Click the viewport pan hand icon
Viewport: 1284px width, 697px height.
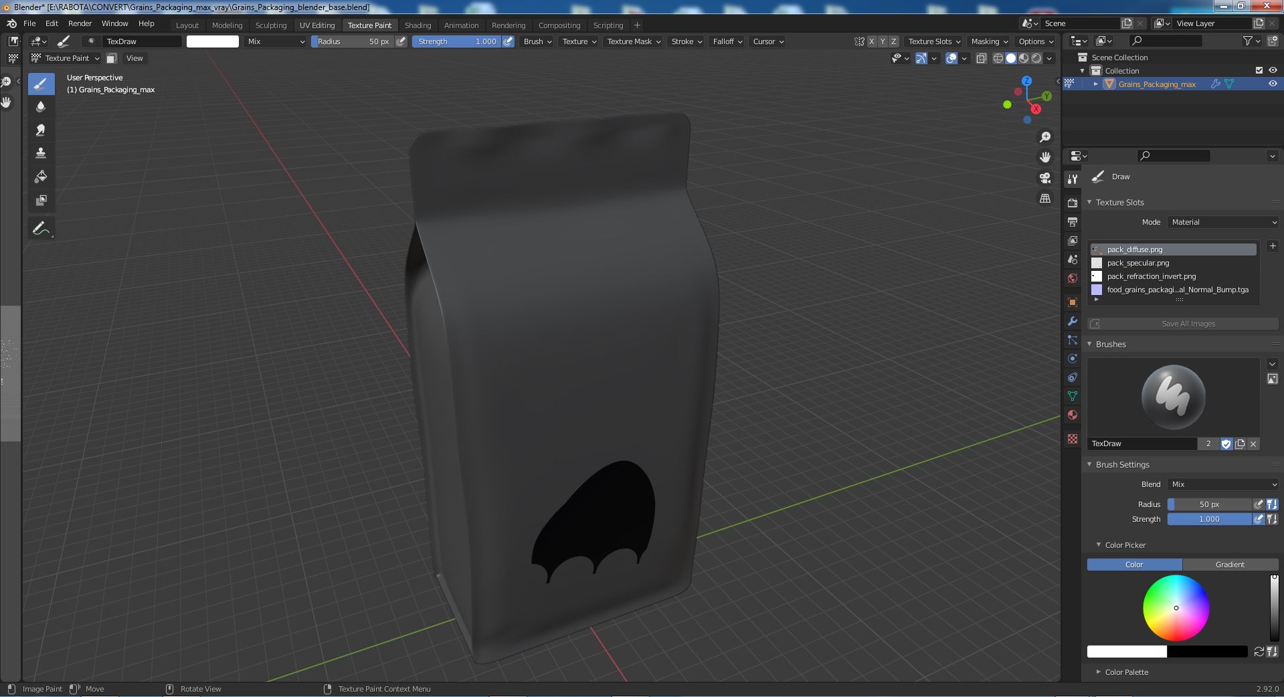click(x=1044, y=157)
